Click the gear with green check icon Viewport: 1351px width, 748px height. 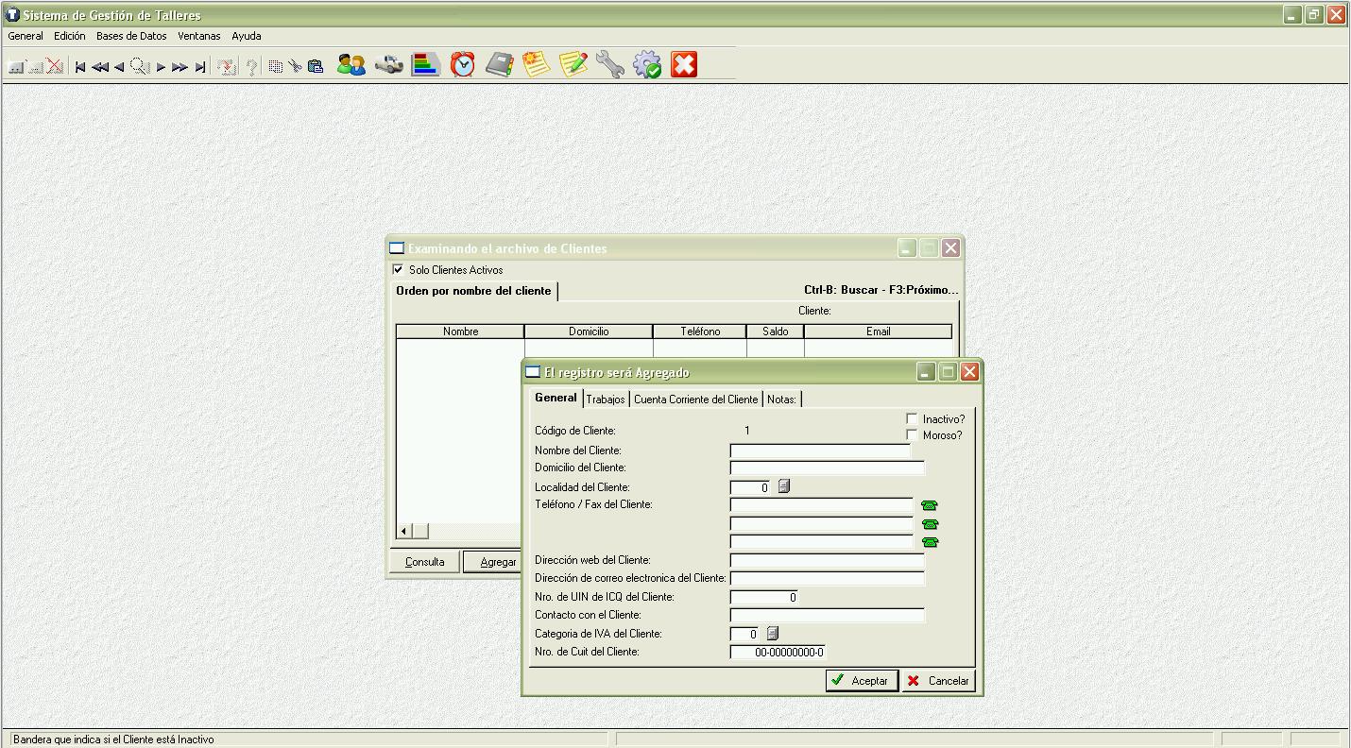[647, 64]
